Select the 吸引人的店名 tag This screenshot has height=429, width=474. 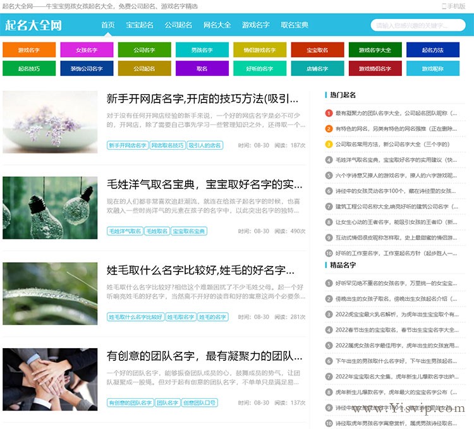pos(205,145)
